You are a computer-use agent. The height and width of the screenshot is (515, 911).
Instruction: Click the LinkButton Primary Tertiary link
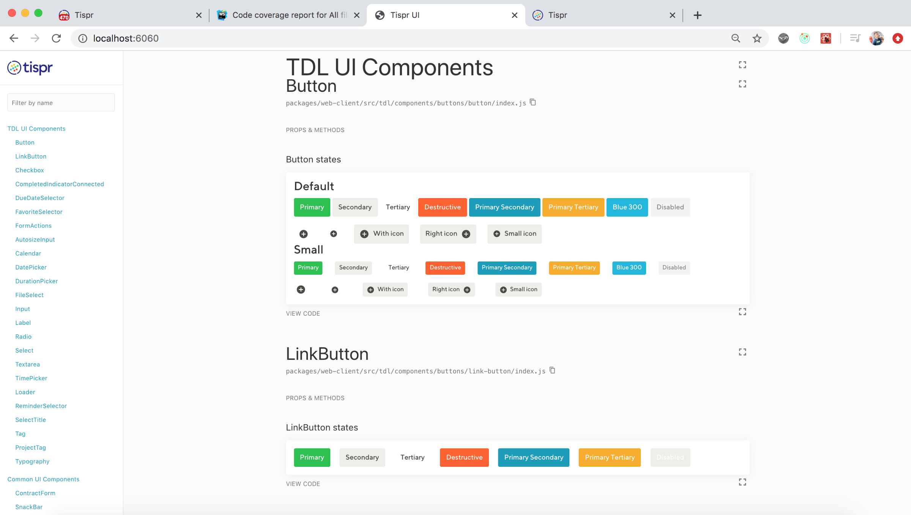click(x=610, y=457)
